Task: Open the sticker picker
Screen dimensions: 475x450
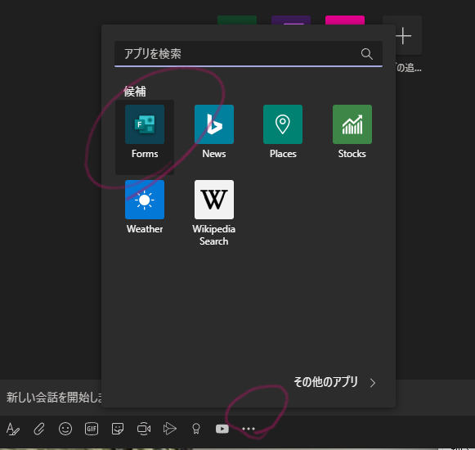Action: [118, 429]
